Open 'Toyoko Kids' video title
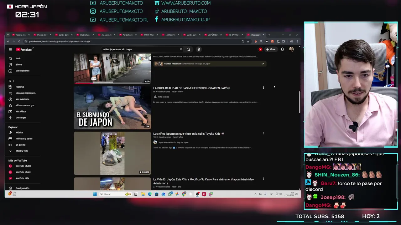The height and width of the screenshot is (225, 401). click(x=189, y=134)
